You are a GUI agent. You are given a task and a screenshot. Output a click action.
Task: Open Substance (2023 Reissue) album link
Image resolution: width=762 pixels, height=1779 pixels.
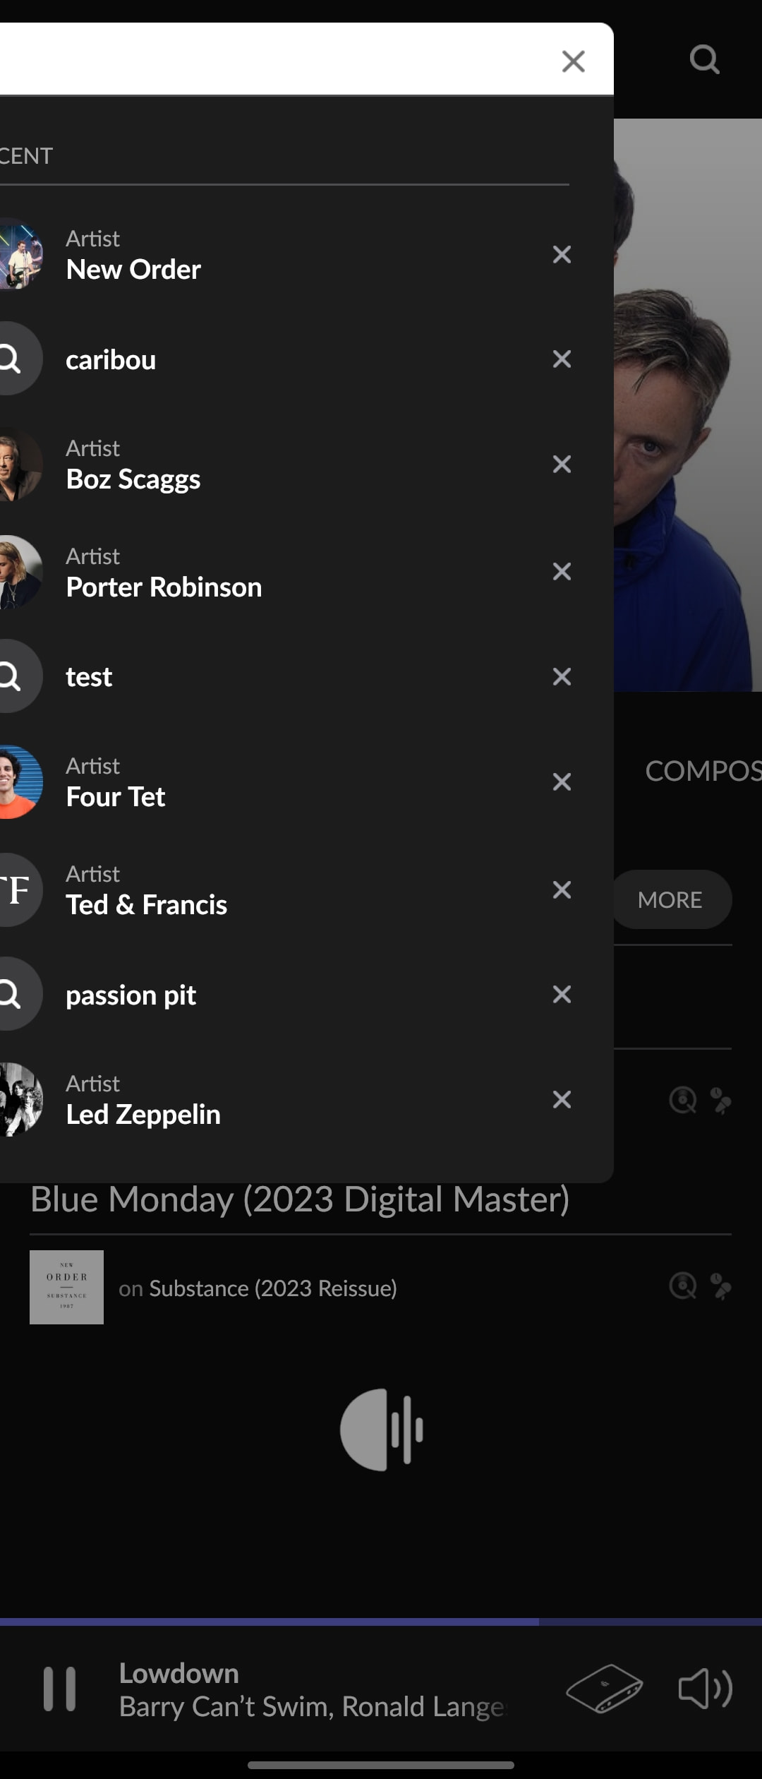click(x=273, y=1288)
